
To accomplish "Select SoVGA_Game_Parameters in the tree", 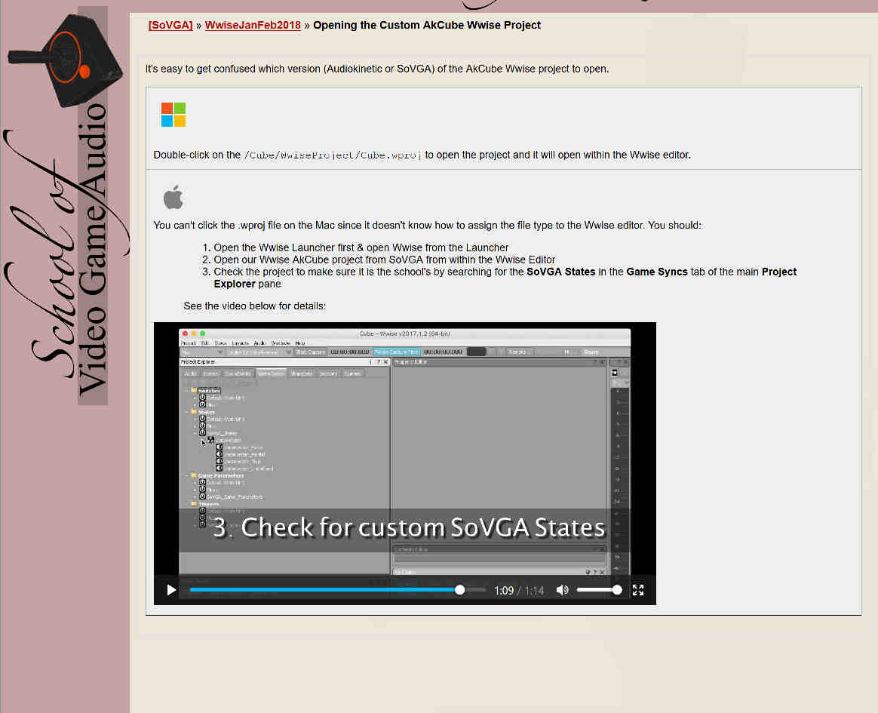I will [x=235, y=496].
